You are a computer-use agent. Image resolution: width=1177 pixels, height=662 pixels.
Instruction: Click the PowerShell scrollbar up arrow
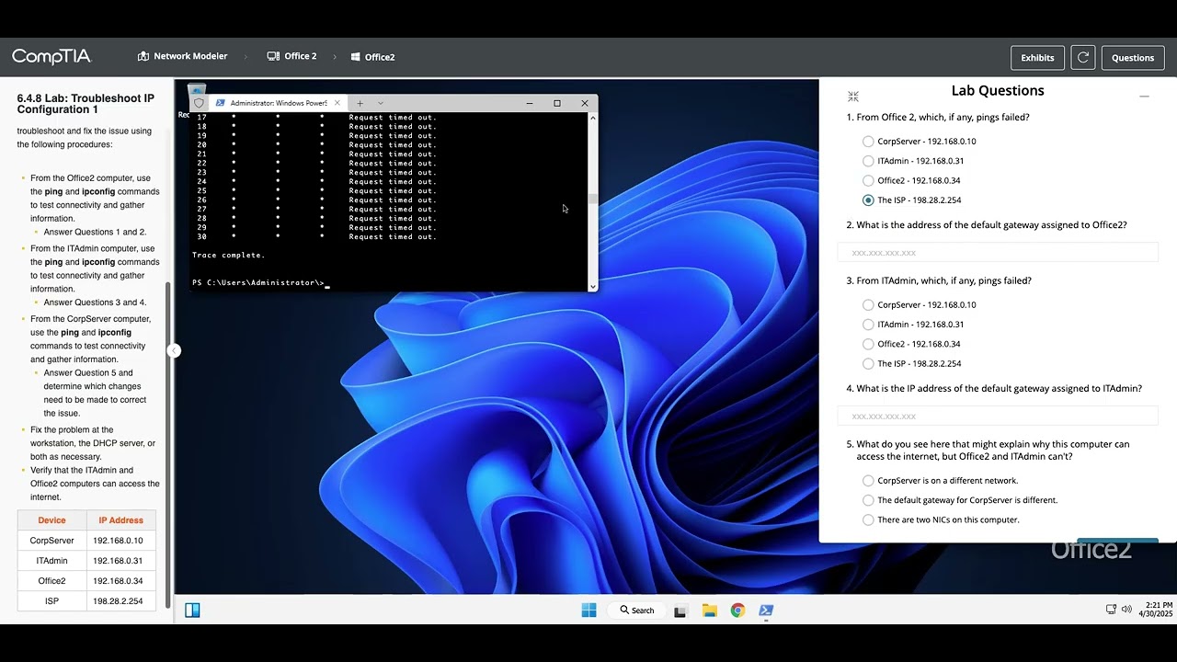tap(592, 118)
